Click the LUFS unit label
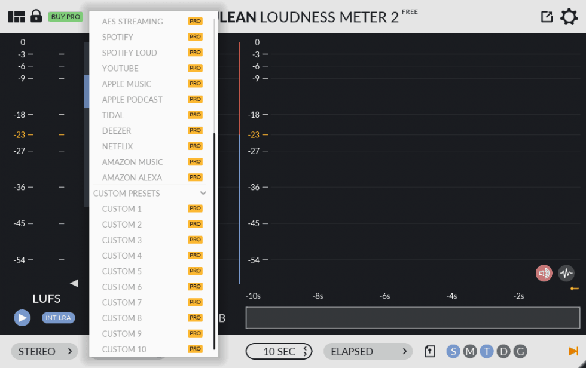 coord(47,299)
